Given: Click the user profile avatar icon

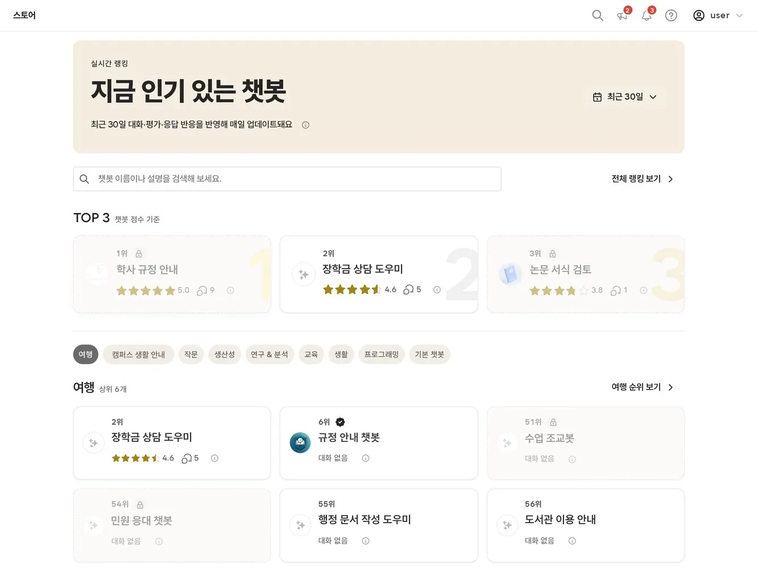Looking at the screenshot, I should coord(699,15).
